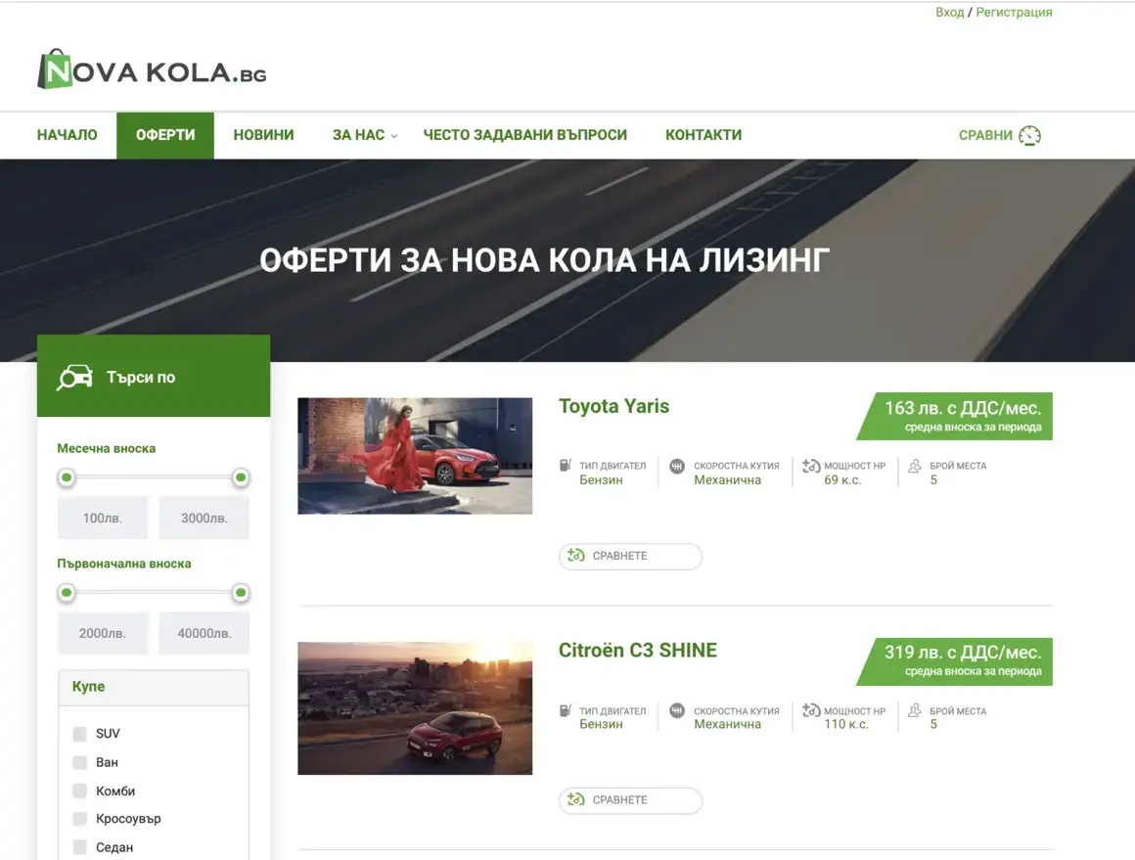Click the 163 лв. с ДДС/мес. price badge

[955, 416]
